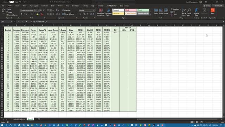Switch to the Formulas tab
This screenshot has width=225, height=127.
(45, 6)
